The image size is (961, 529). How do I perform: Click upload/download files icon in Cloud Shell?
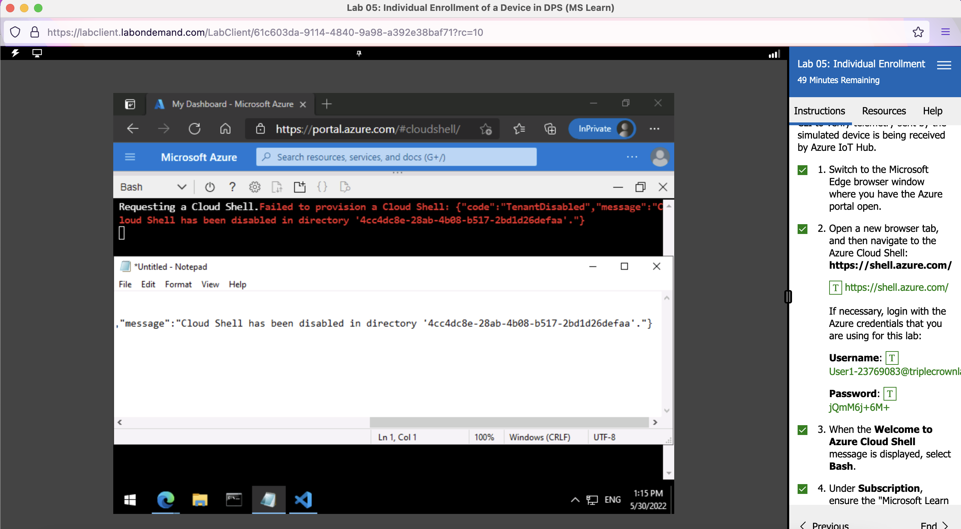[277, 187]
